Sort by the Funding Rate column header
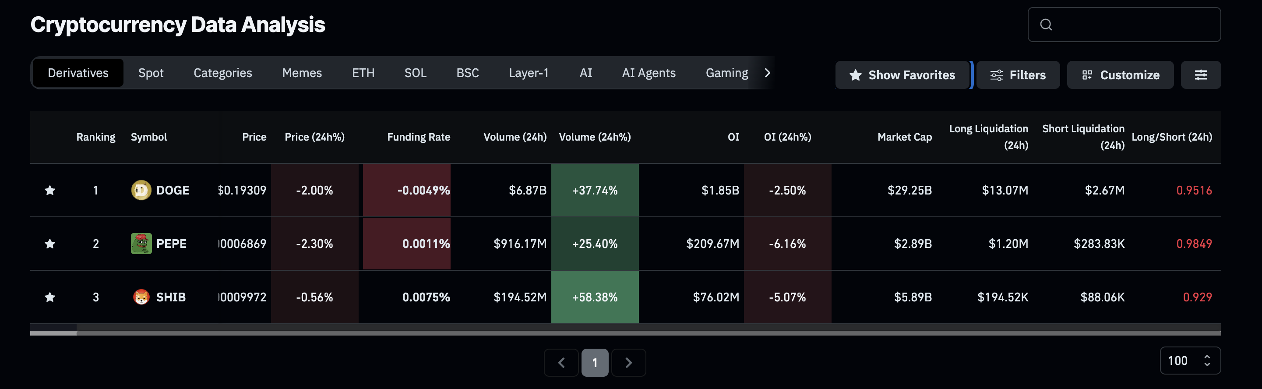1262x389 pixels. 418,137
